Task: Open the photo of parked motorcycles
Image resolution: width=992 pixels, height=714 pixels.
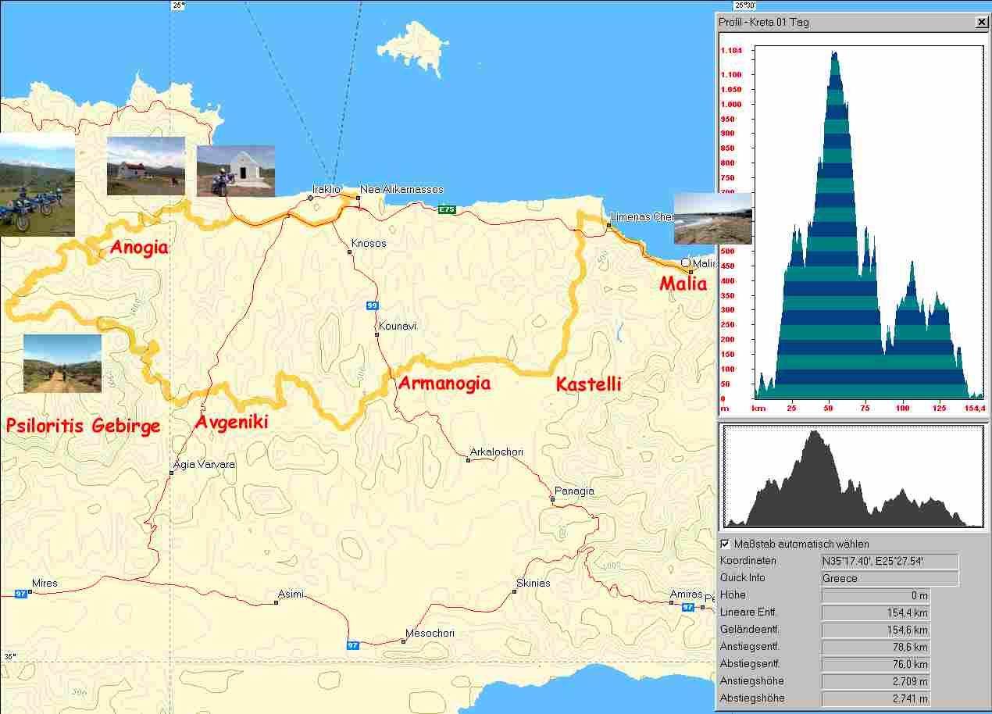Action: pos(37,184)
